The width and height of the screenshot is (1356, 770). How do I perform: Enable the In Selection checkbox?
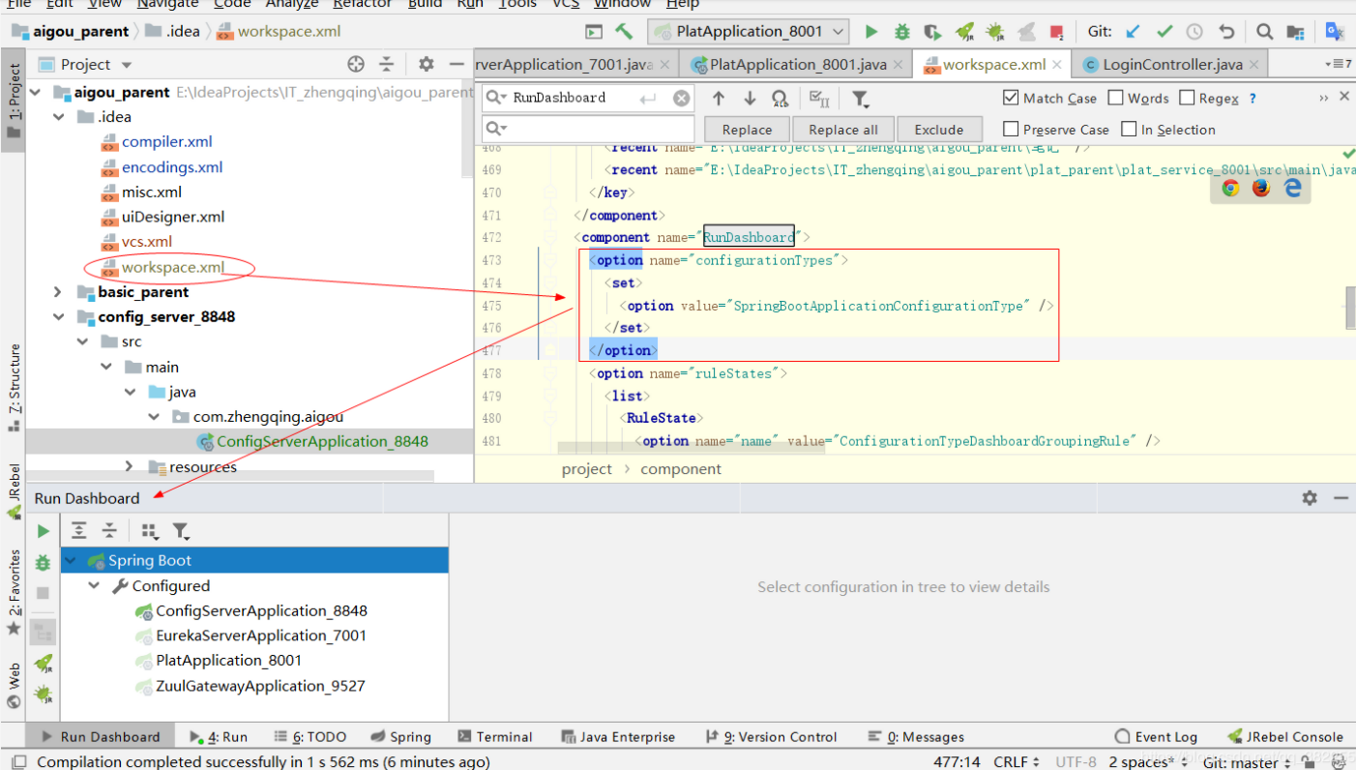[x=1129, y=129]
